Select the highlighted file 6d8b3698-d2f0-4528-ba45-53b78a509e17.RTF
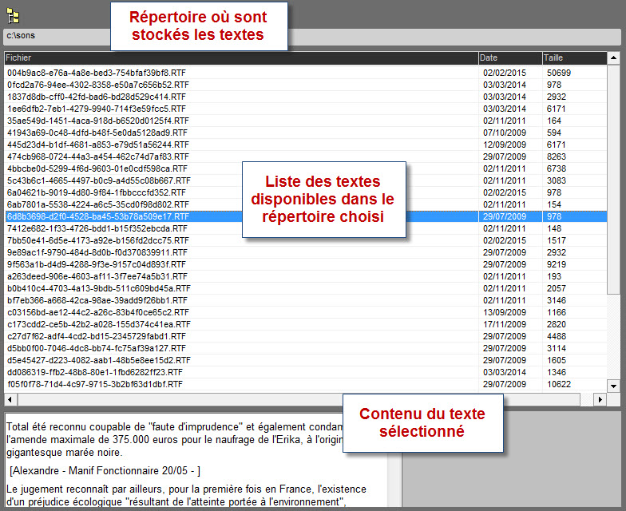Image resolution: width=626 pixels, height=511 pixels. [x=97, y=216]
